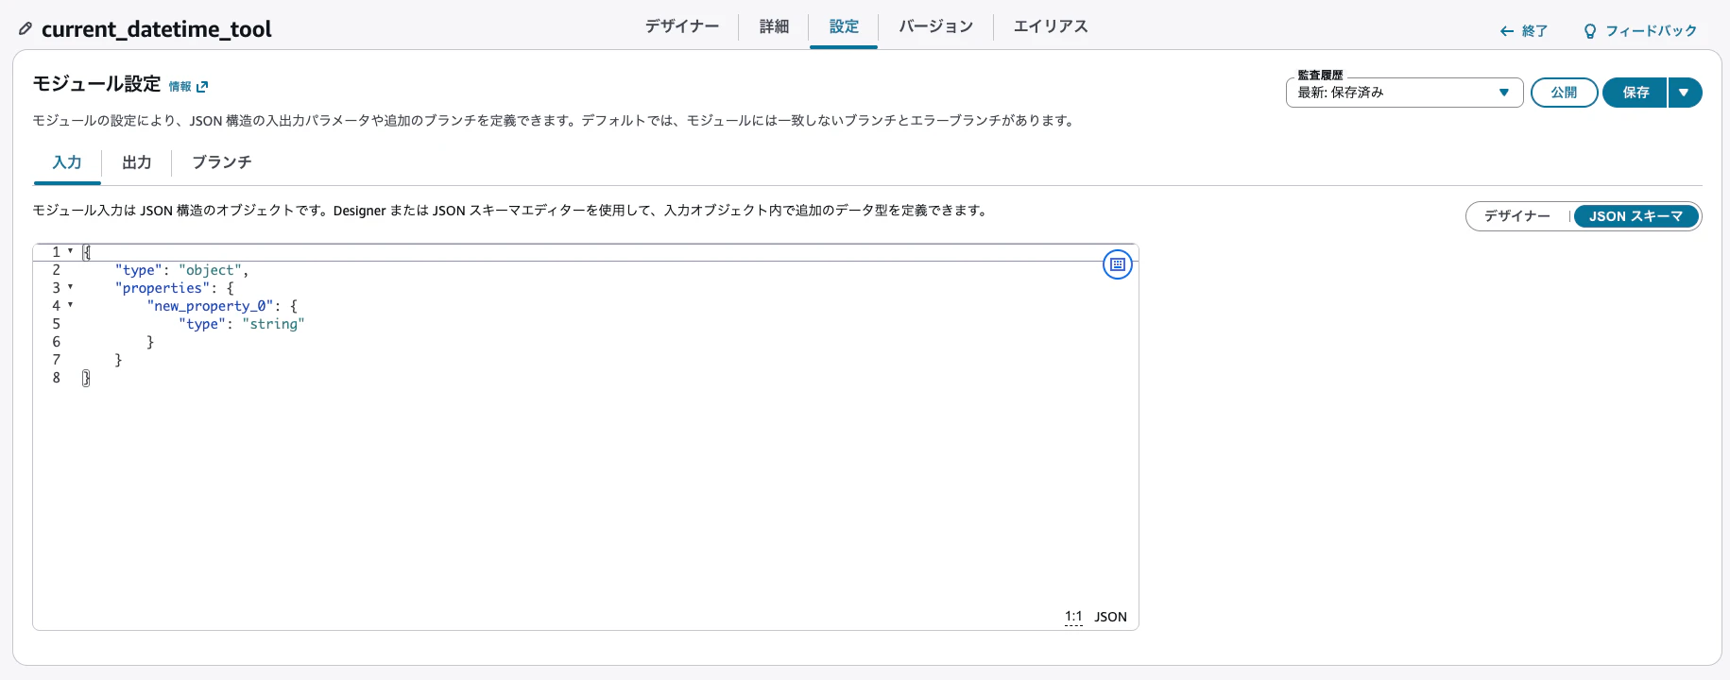Select the JSON スキーマ toggle option
The width and height of the screenshot is (1730, 680).
(x=1636, y=216)
